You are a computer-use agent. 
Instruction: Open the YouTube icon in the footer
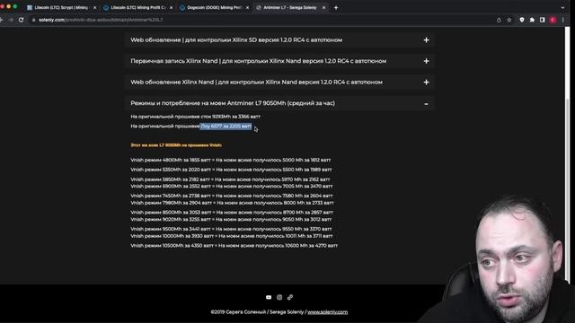[269, 297]
